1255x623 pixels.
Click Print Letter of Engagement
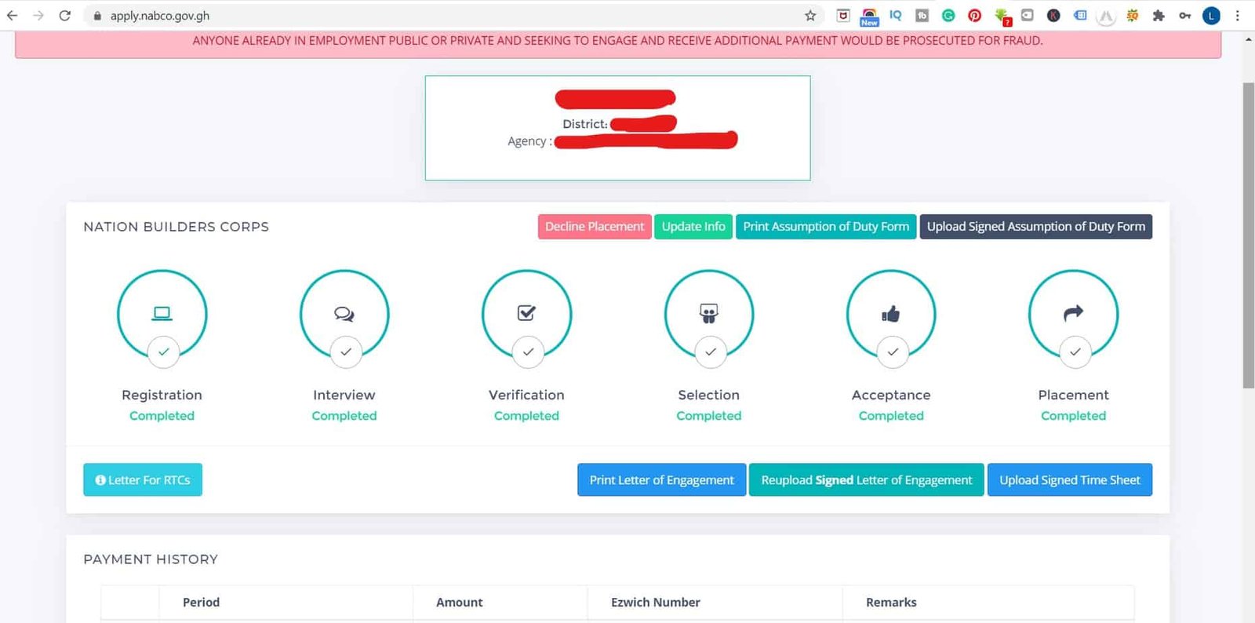tap(661, 480)
